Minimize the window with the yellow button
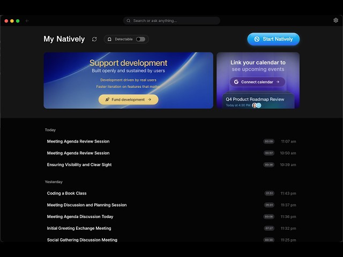 (x=12, y=21)
